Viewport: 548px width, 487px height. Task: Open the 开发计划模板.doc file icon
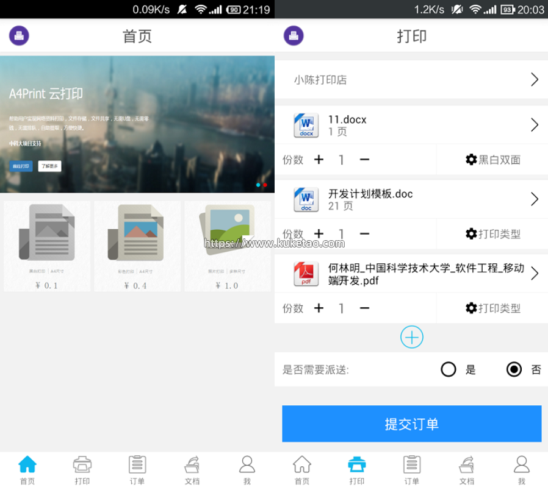point(306,199)
